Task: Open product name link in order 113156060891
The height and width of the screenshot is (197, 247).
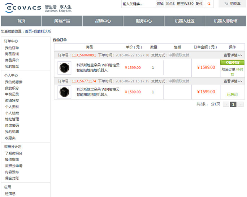Action: 98,68
